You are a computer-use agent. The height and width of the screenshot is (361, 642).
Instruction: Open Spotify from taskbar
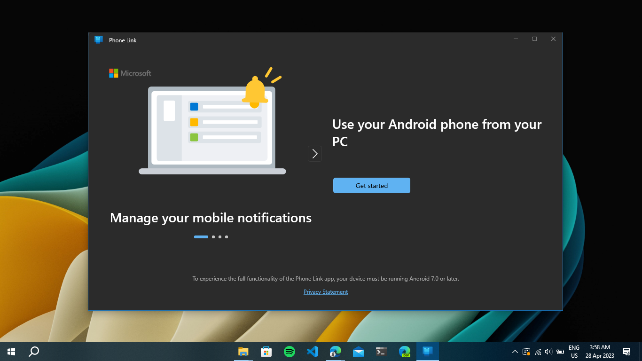click(x=290, y=352)
